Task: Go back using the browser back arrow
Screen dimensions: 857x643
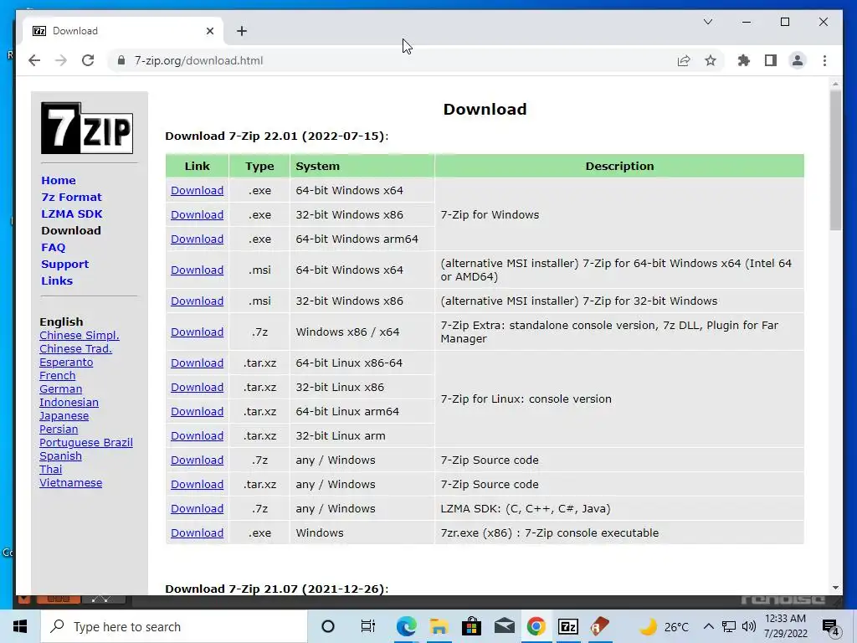Action: pos(34,60)
